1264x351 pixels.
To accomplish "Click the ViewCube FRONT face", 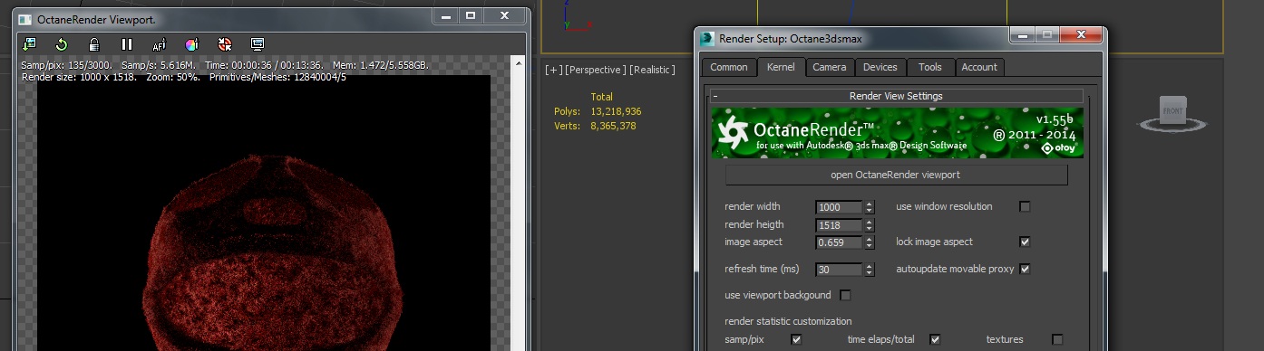I will (1172, 110).
